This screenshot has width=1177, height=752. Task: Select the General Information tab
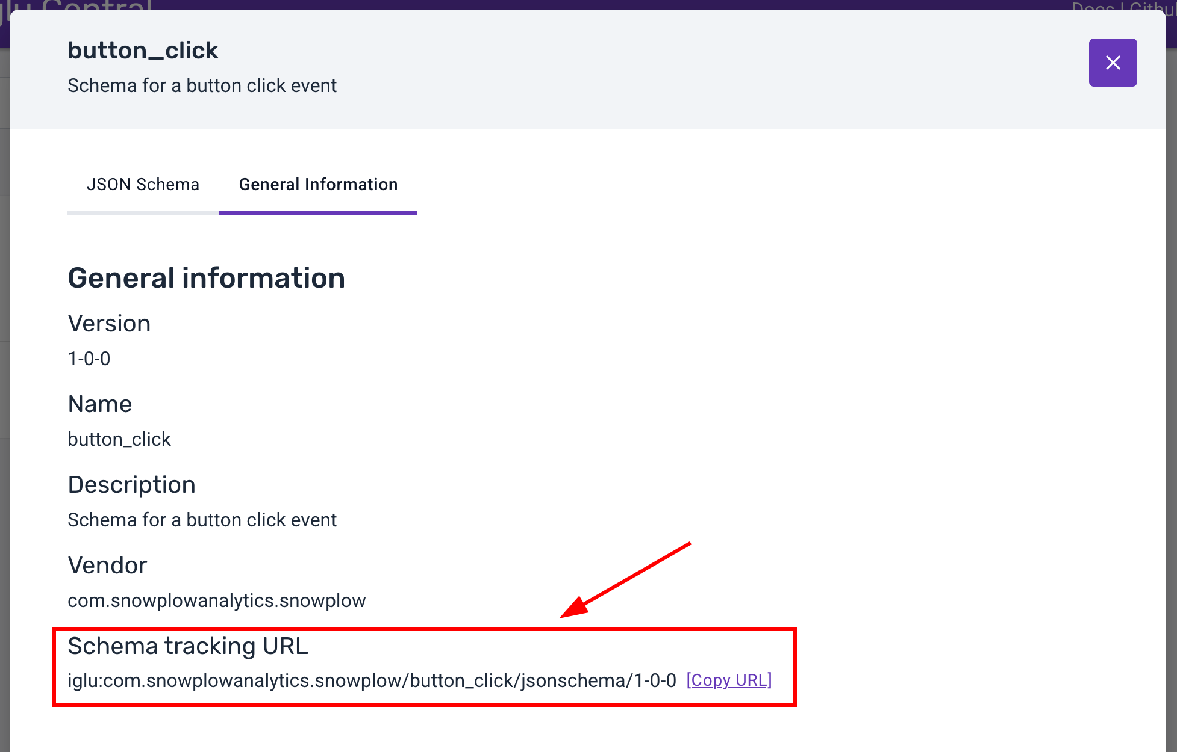pyautogui.click(x=318, y=185)
